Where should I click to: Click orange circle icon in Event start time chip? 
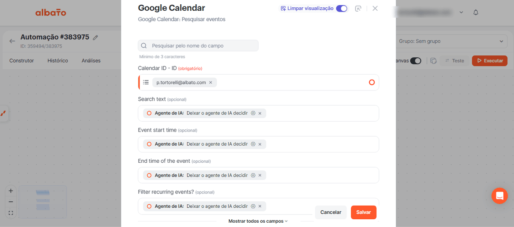(x=149, y=144)
